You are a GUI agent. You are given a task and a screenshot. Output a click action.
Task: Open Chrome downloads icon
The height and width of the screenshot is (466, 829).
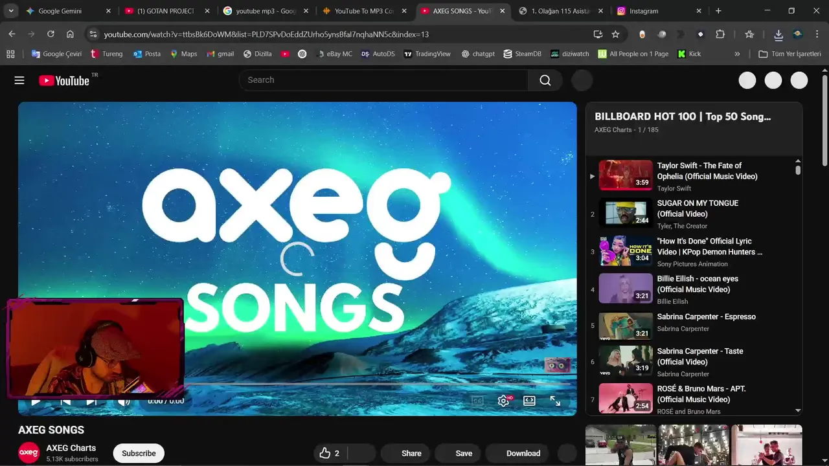click(x=778, y=34)
